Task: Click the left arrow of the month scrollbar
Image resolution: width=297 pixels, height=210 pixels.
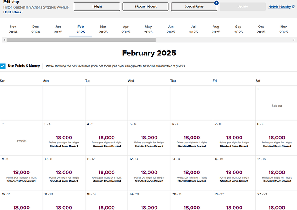Action: [x=4, y=40]
